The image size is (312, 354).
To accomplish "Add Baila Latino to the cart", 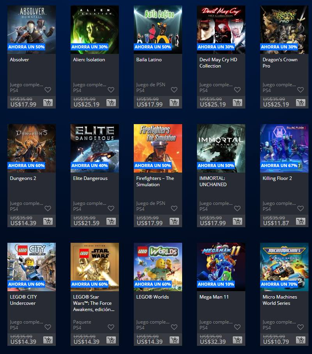I will [x=174, y=103].
